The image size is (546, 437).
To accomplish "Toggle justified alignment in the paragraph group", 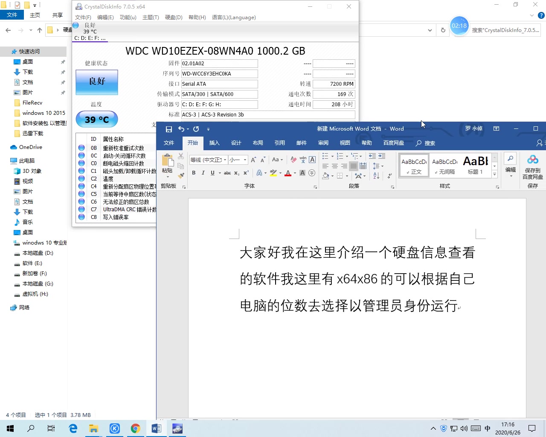I will [354, 166].
